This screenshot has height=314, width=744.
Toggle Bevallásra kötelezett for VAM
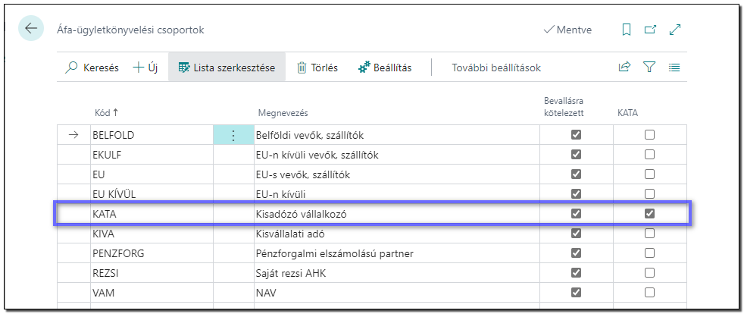576,292
